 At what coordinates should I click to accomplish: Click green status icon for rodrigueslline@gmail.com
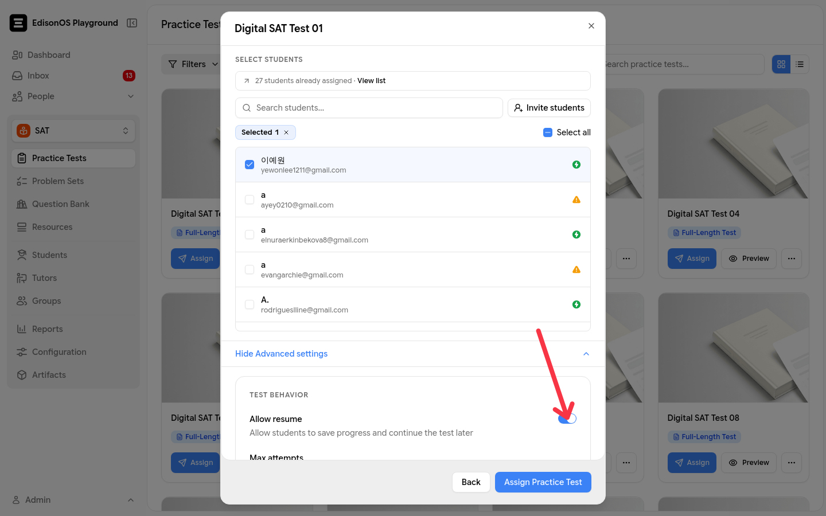pos(576,304)
